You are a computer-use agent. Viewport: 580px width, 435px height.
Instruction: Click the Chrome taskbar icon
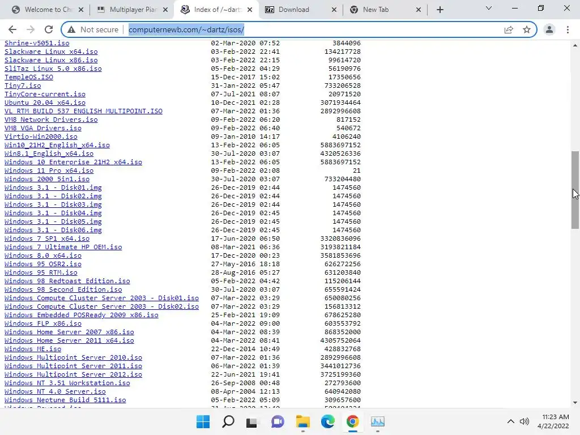click(x=352, y=421)
